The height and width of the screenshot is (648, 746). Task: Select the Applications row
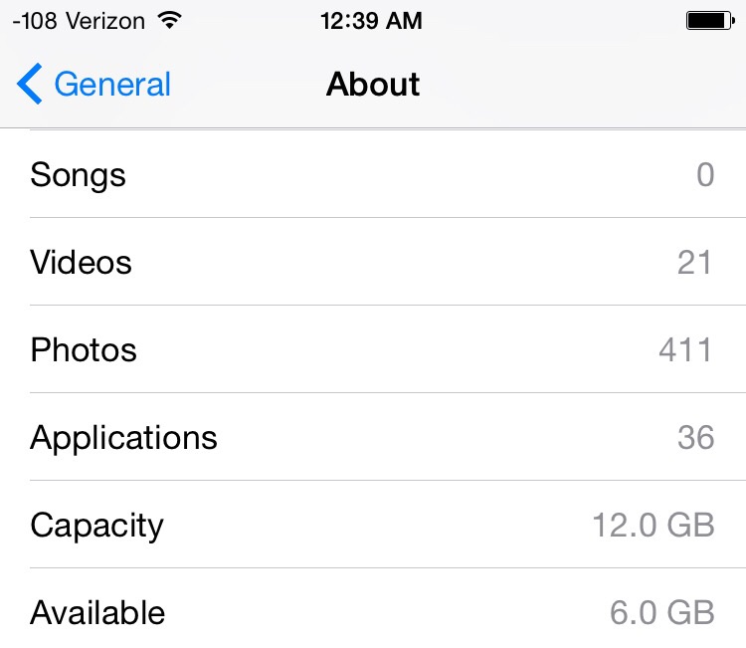pos(373,437)
